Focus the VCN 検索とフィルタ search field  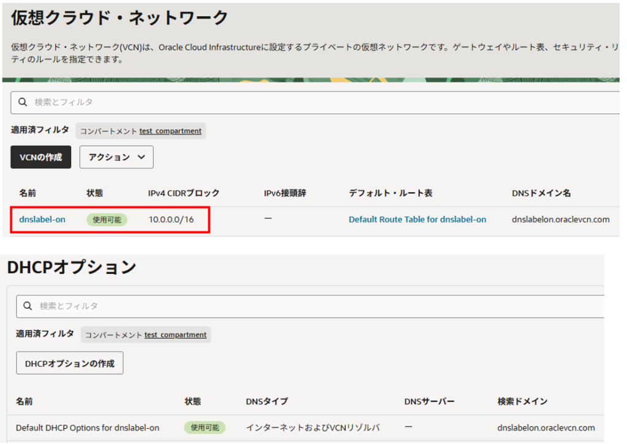tap(306, 102)
